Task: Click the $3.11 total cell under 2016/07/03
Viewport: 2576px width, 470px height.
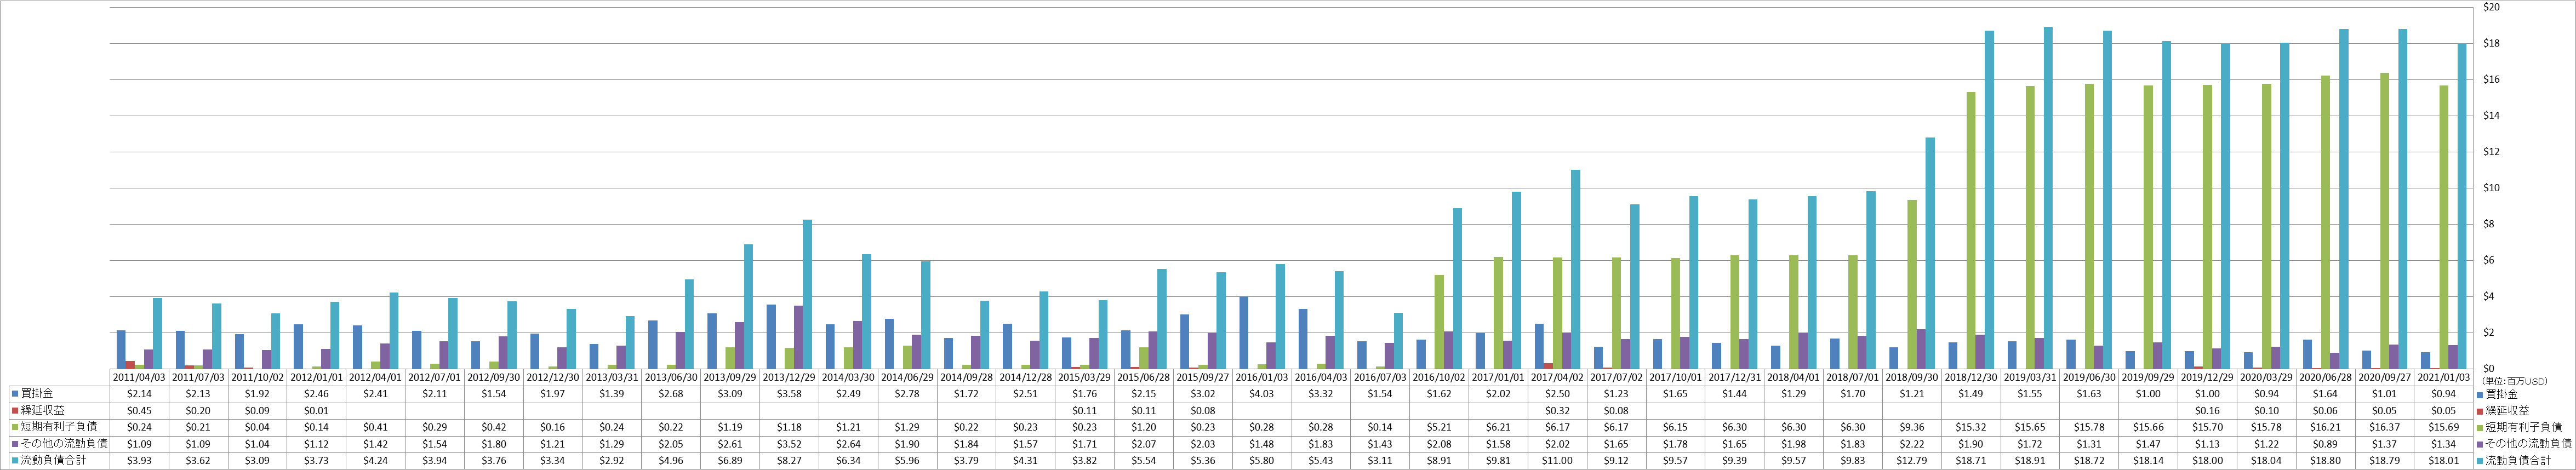Action: (x=1380, y=460)
